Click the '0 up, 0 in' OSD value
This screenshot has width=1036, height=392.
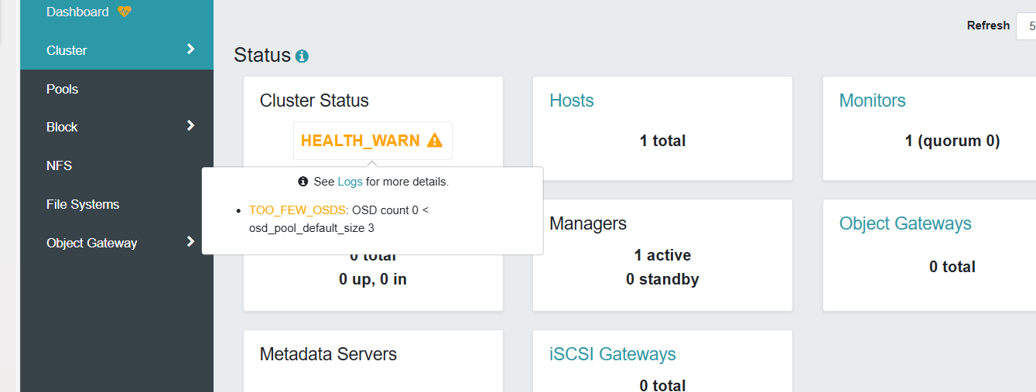coord(373,279)
